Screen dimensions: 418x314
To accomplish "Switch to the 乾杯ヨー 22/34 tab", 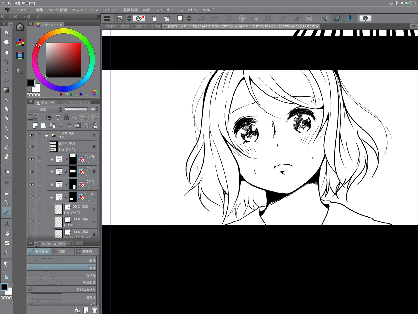I will (116, 26).
